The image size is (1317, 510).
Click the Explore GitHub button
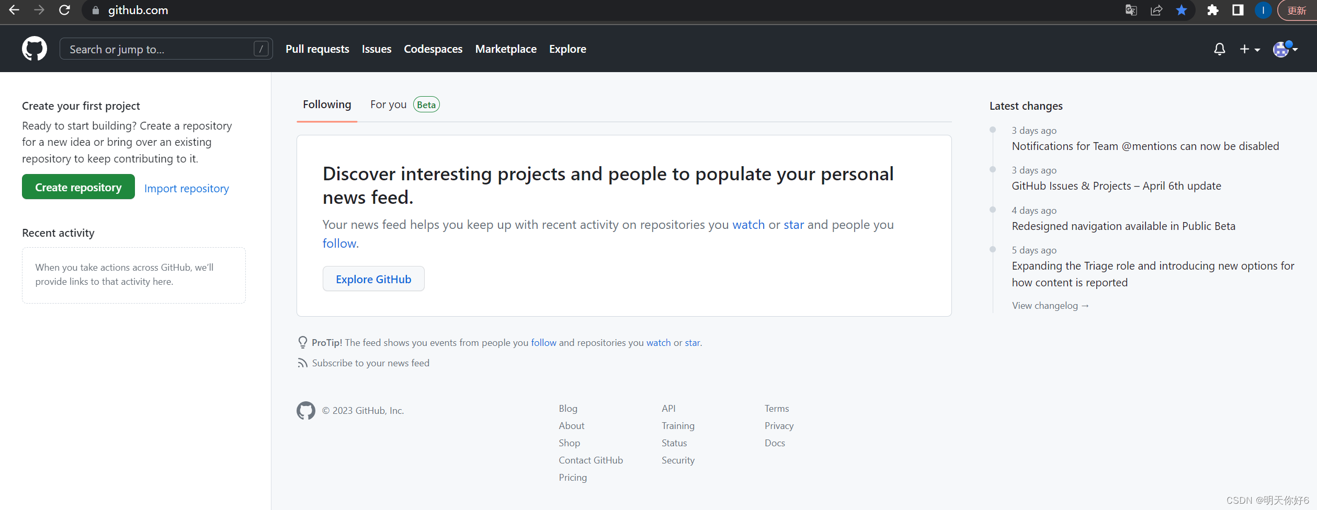(x=373, y=279)
